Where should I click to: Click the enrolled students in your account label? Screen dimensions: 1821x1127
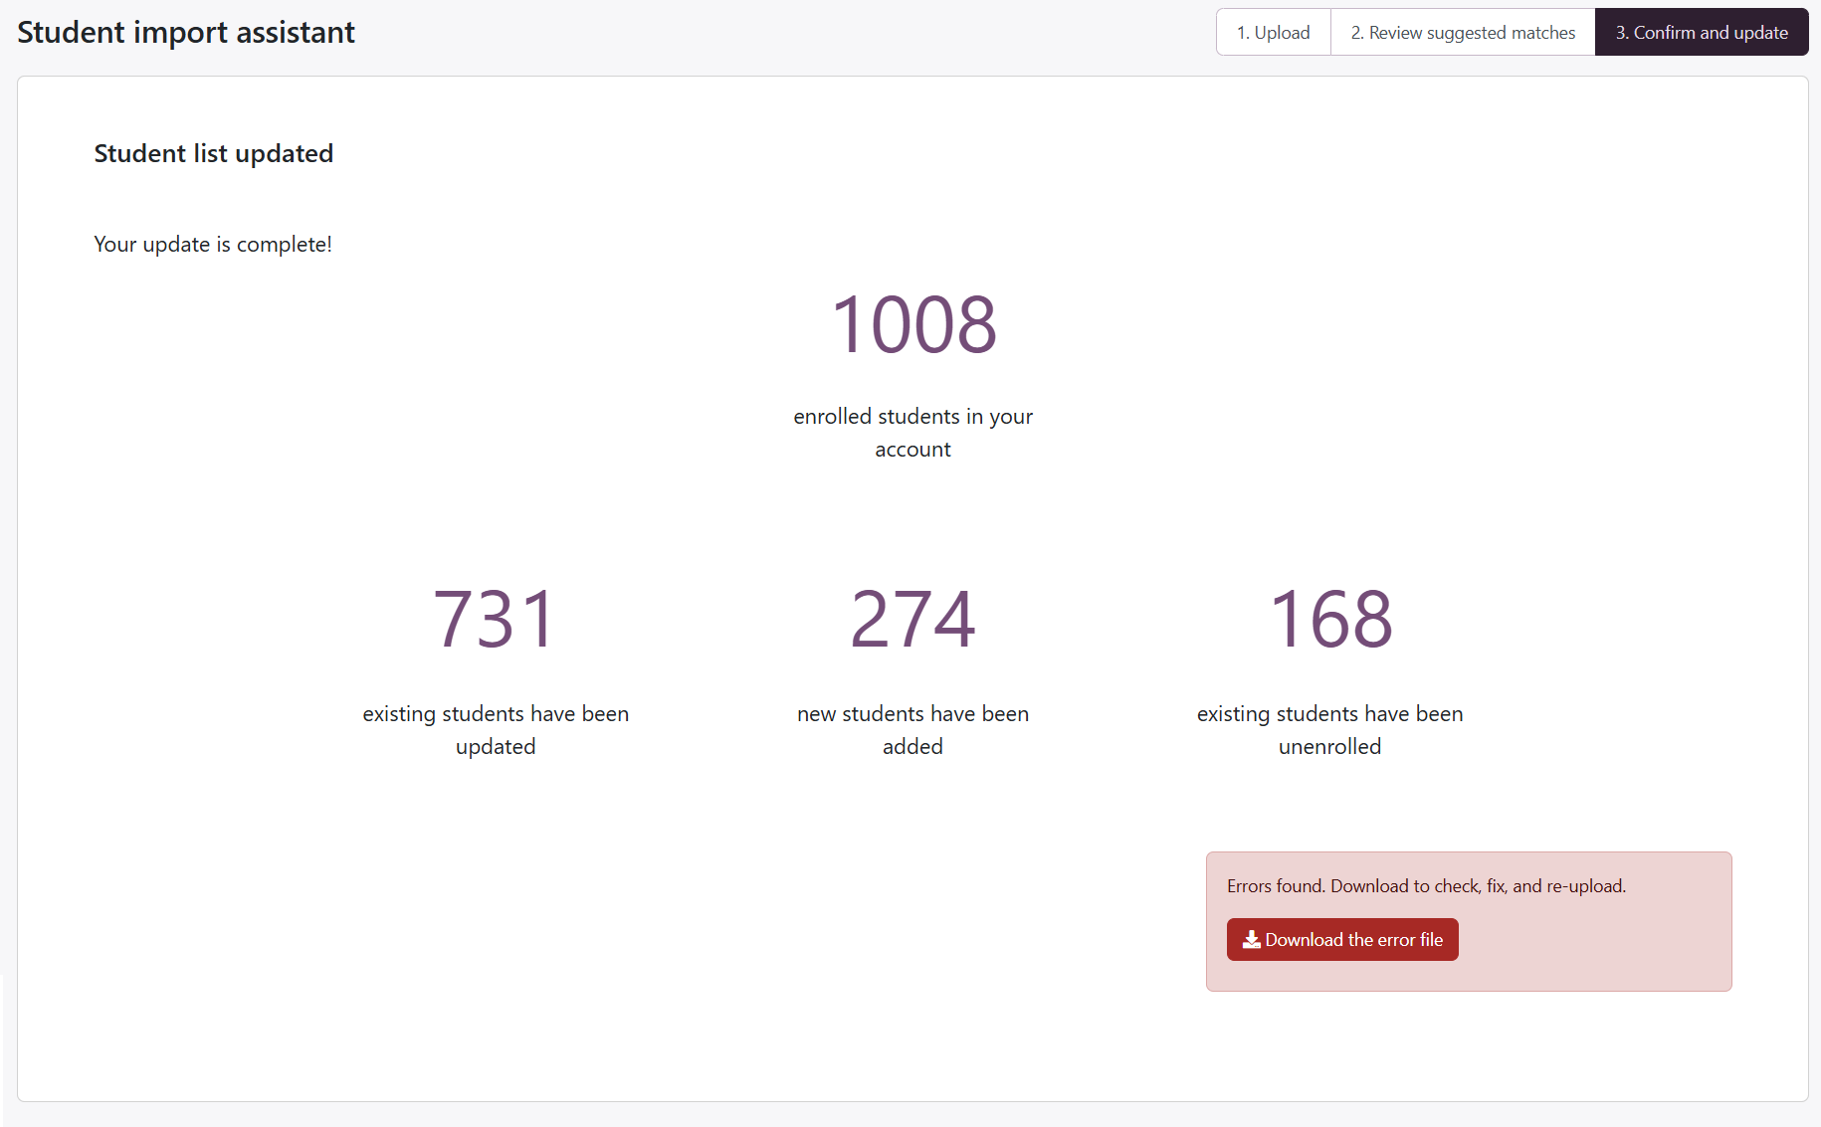pos(913,433)
